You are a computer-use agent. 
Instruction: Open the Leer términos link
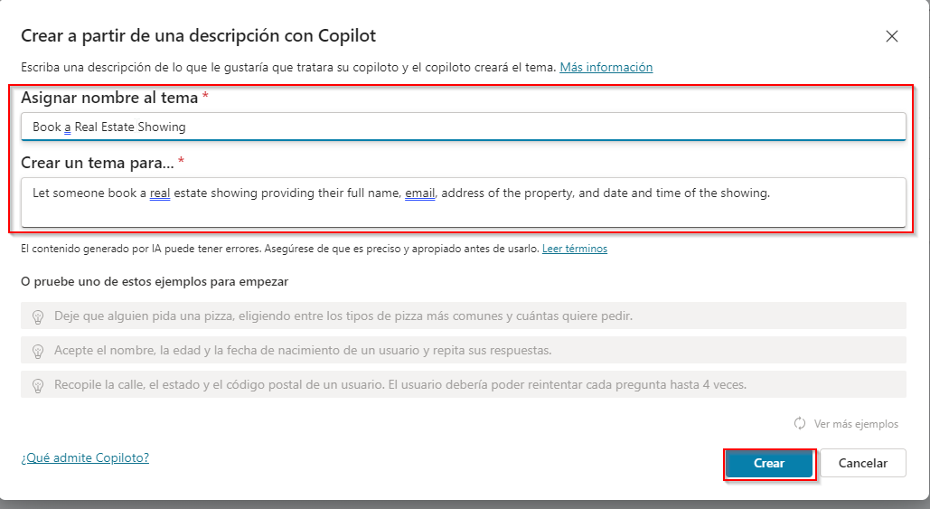coord(575,249)
